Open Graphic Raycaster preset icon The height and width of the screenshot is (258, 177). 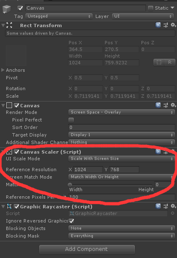166,206
